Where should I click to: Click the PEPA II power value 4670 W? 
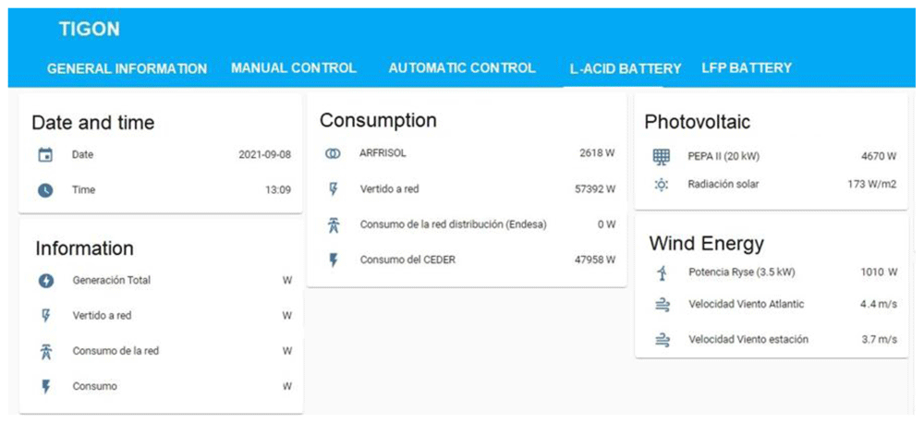878,157
